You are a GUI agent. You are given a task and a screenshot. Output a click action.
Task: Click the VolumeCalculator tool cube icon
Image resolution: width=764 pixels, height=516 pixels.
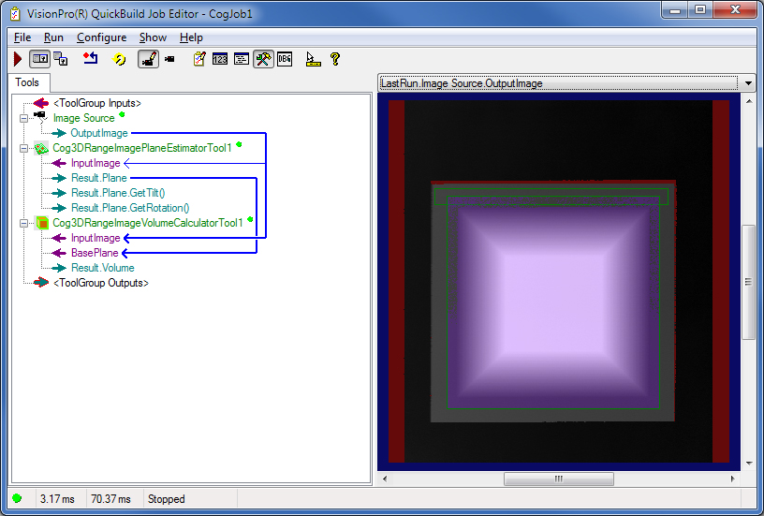[x=42, y=223]
